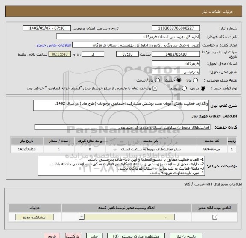Image resolution: width=246 pixels, height=238 pixels.
Task: Click the announcement date field 1402/05/07 - 07:10
Action: pos(47,29)
